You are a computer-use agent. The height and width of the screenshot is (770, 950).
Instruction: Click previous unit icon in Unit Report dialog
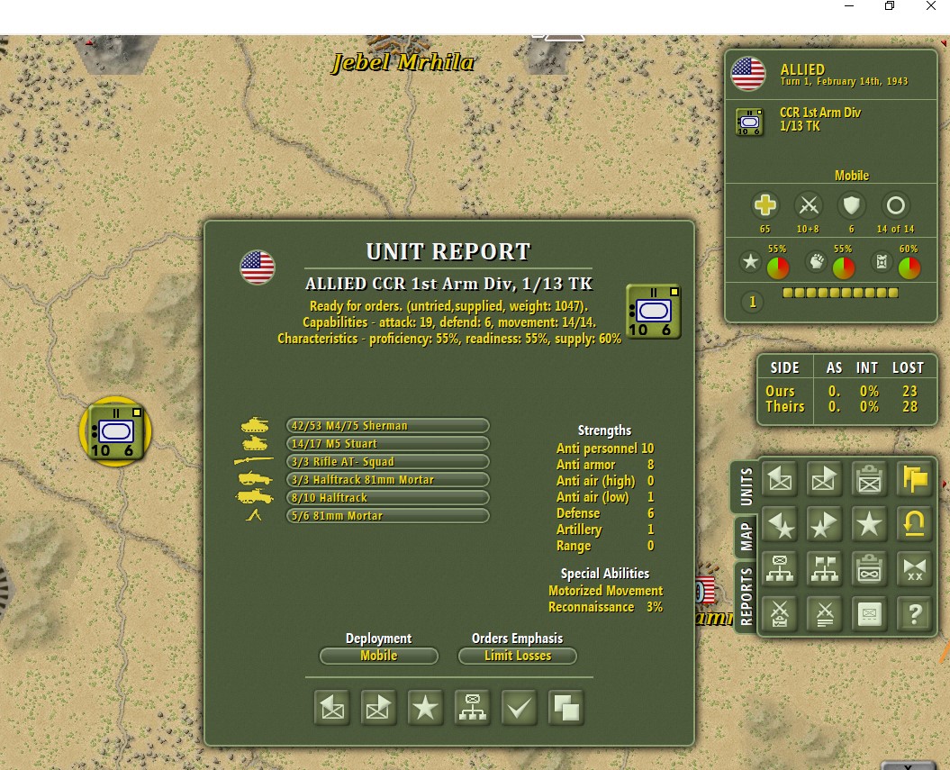(331, 707)
